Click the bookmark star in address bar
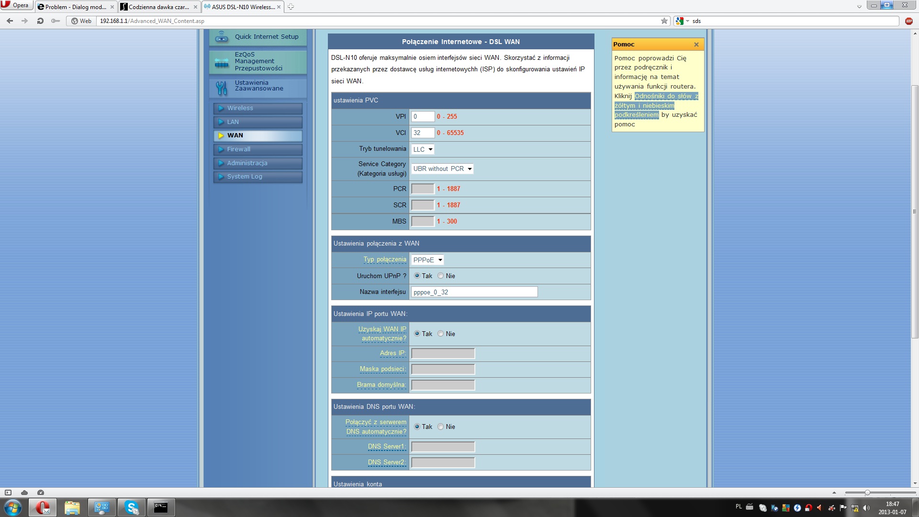This screenshot has width=919, height=517. click(x=664, y=21)
